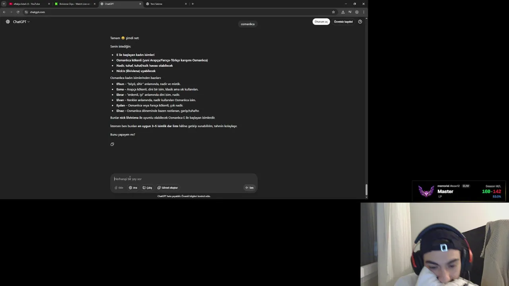Image resolution: width=509 pixels, height=286 pixels.
Task: Open a new browser tab
Action: pyautogui.click(x=192, y=4)
